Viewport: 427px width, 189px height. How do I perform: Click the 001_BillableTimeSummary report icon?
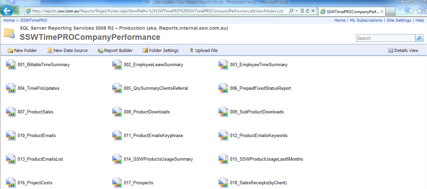11,64
